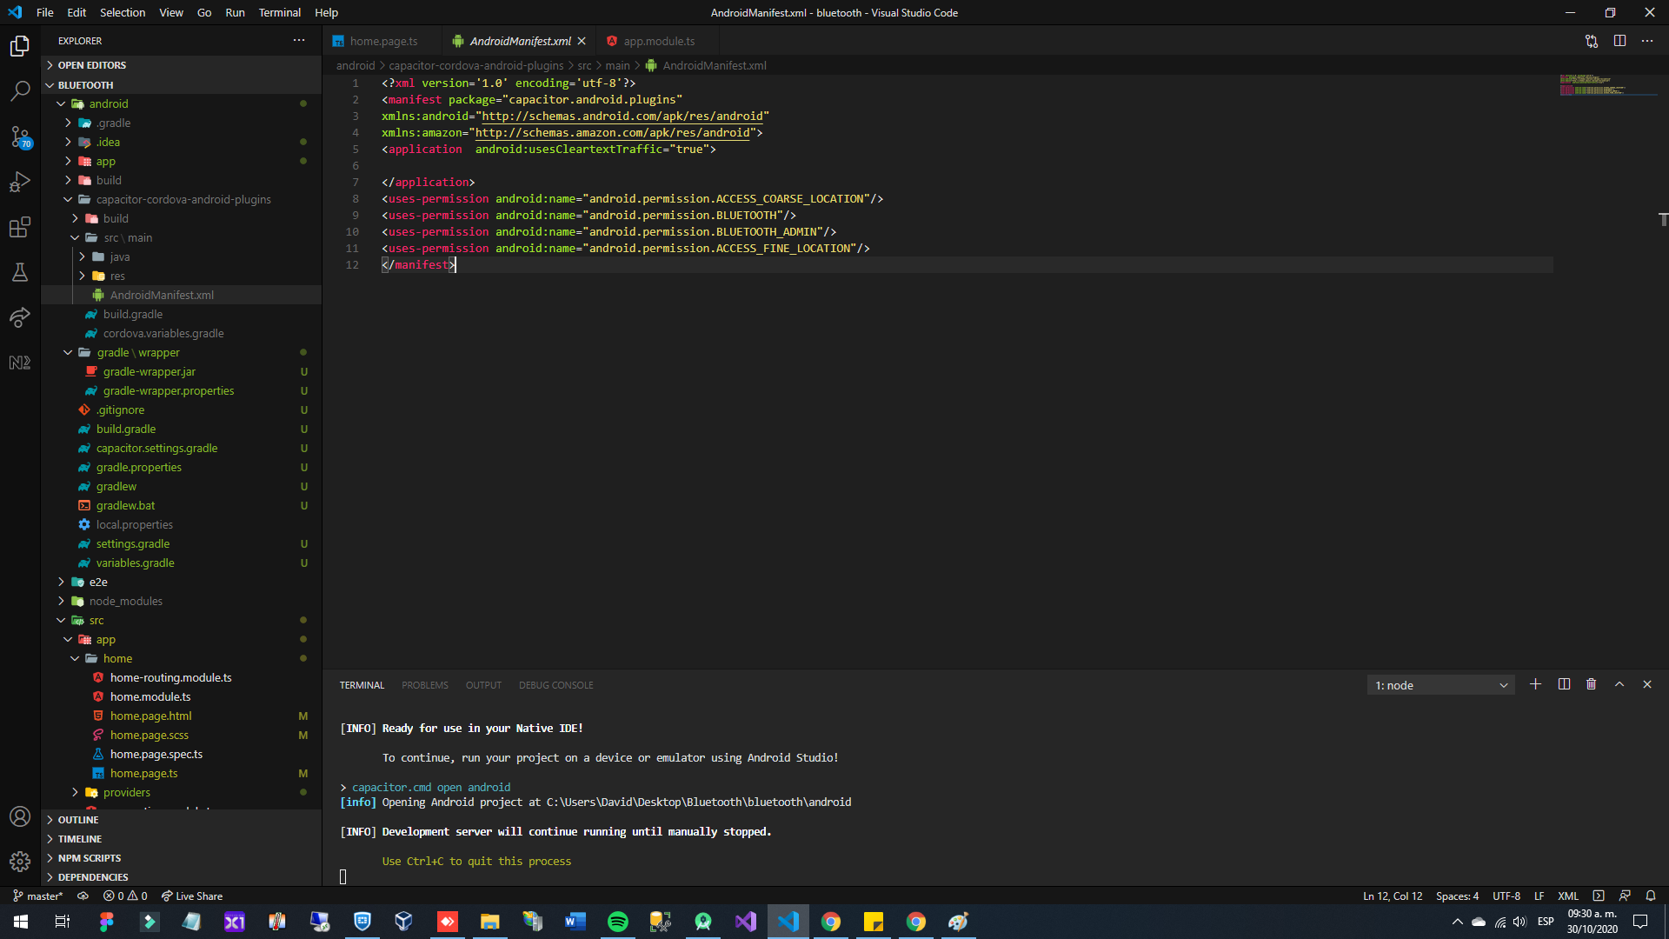Open the Extensions view
This screenshot has width=1669, height=939.
coord(19,227)
